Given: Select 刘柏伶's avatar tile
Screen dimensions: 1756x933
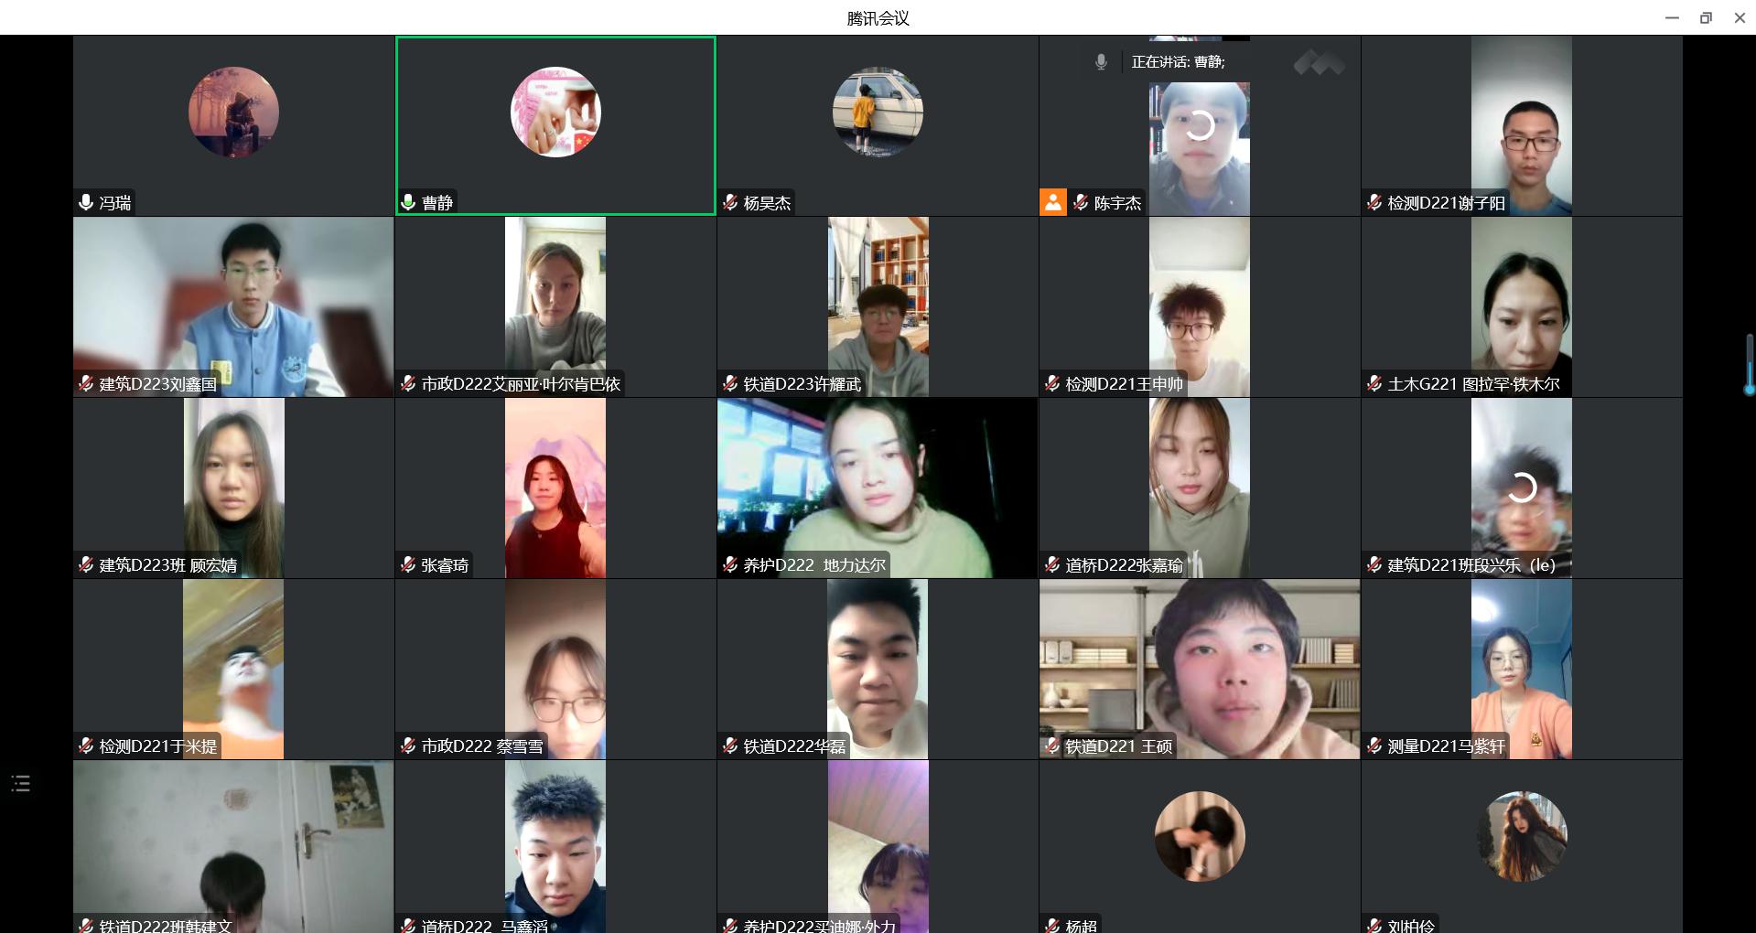Looking at the screenshot, I should tap(1522, 837).
